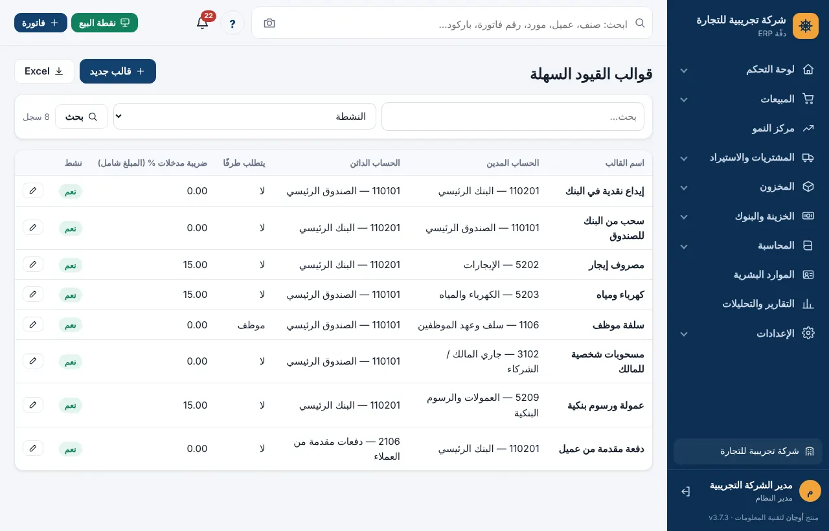This screenshot has height=531, width=829.
Task: Edit the كهرباء ومياه template
Action: 33,294
